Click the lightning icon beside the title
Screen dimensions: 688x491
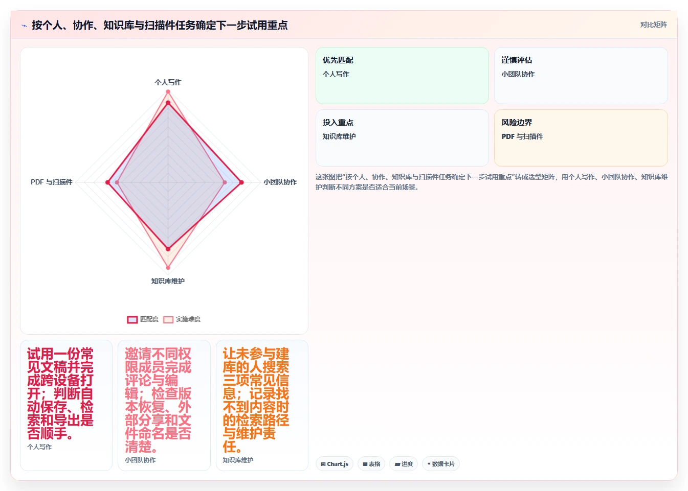coord(24,26)
